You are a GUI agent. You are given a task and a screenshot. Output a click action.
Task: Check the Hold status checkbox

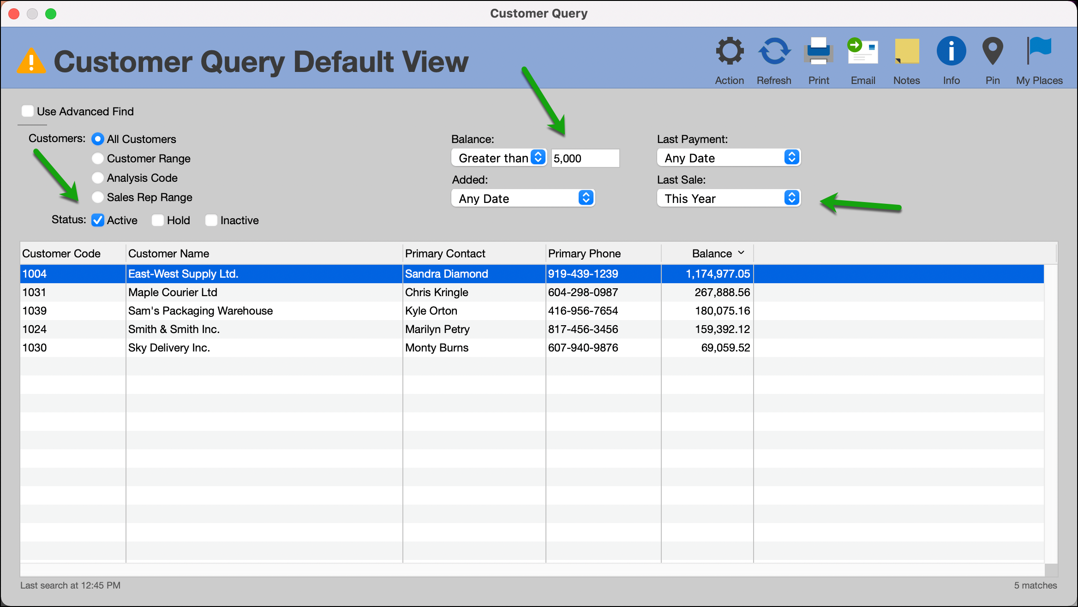(158, 220)
